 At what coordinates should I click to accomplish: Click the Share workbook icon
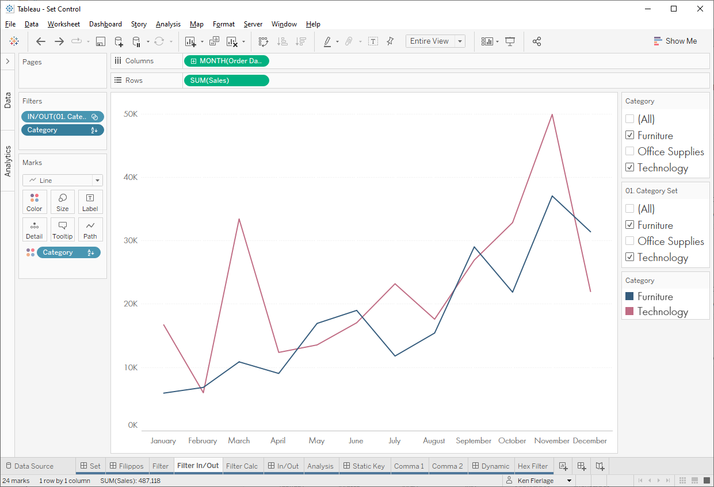(x=537, y=41)
